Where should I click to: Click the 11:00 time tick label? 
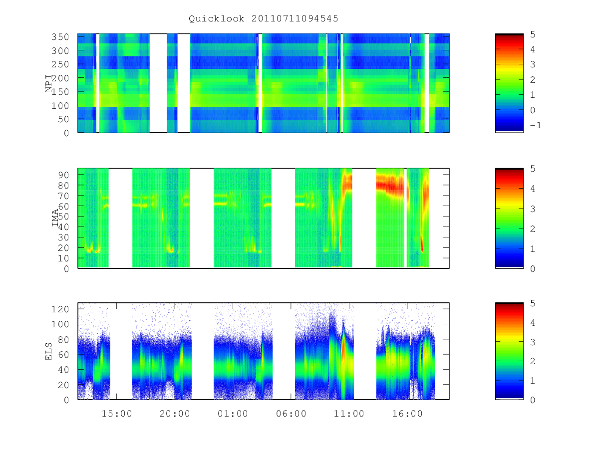(x=349, y=414)
